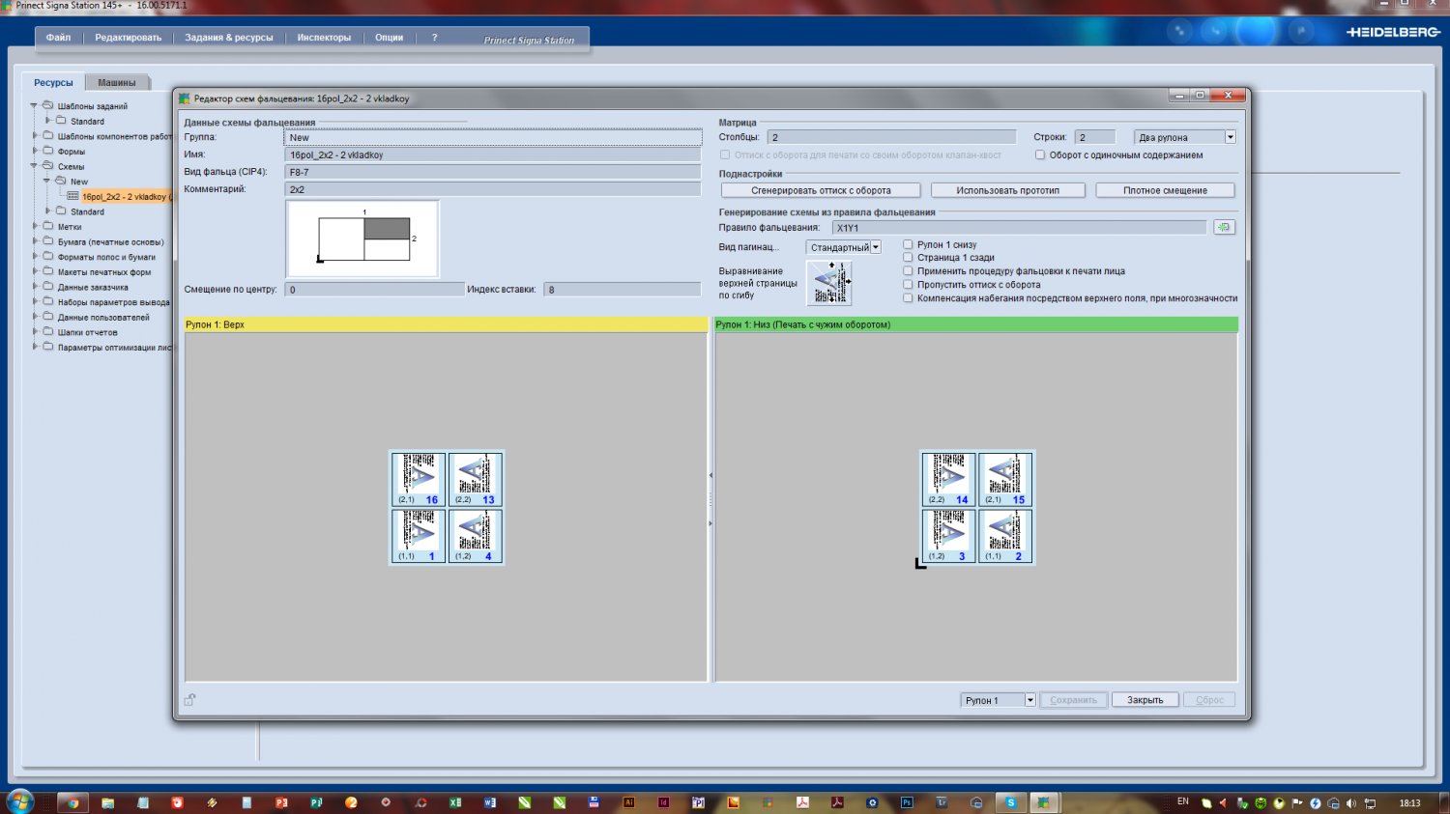Open Excel from the taskbar
The height and width of the screenshot is (814, 1450).
click(x=455, y=802)
